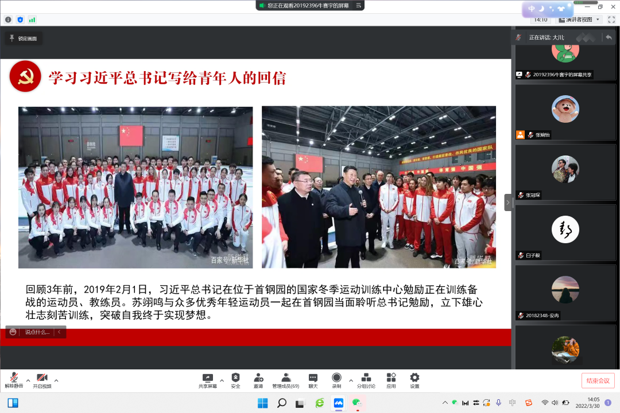620x413 pixels.
Task: Click the 结束会议 end meeting button
Action: click(x=598, y=381)
